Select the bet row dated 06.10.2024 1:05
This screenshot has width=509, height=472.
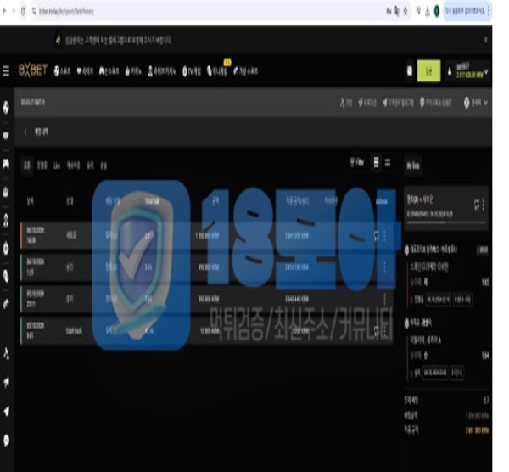(x=207, y=267)
